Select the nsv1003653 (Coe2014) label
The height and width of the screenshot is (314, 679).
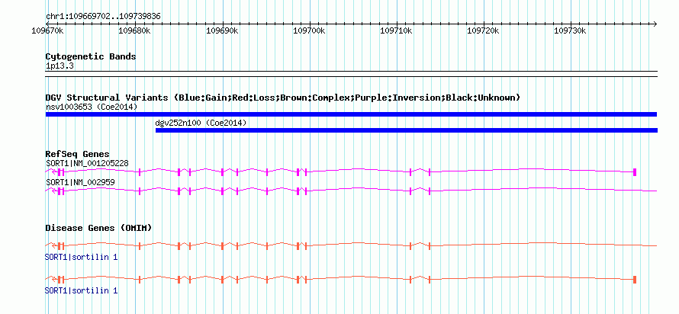click(92, 107)
